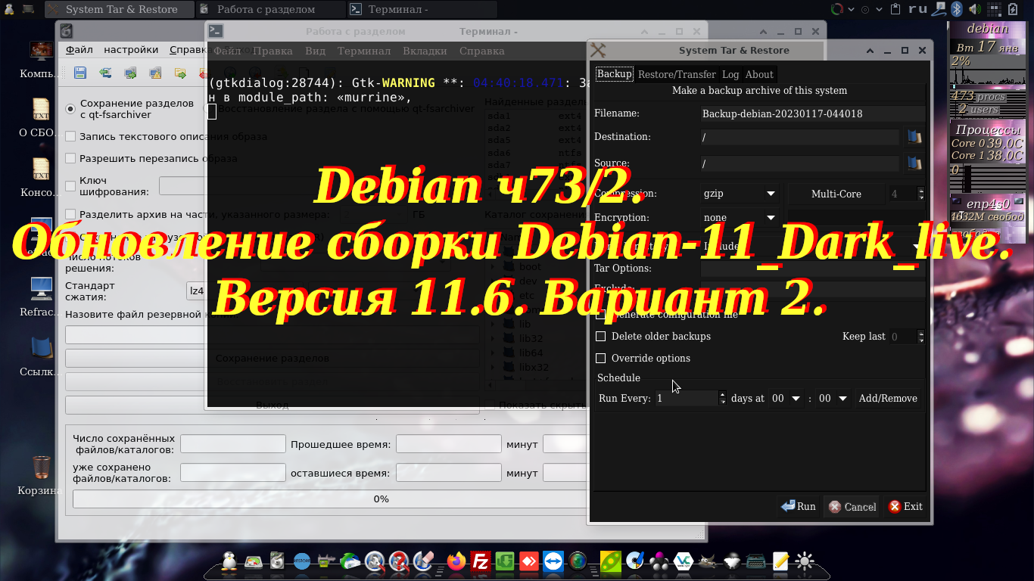Enable Запись текстового описания образа checkbox
The image size is (1034, 581).
pos(70,137)
